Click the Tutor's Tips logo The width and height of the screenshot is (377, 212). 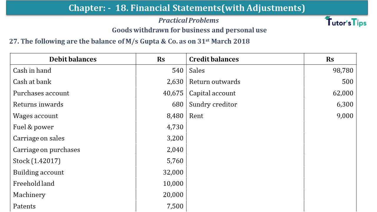[x=345, y=21]
